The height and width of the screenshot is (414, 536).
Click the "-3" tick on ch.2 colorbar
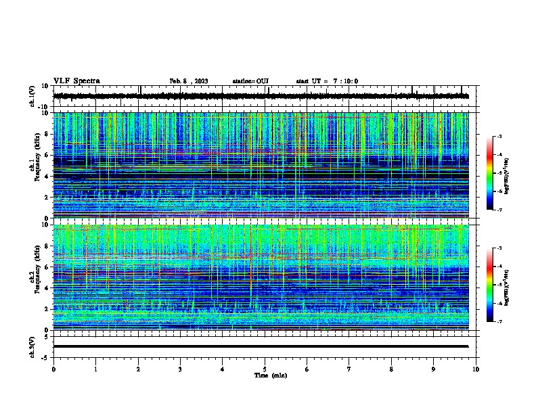point(499,248)
